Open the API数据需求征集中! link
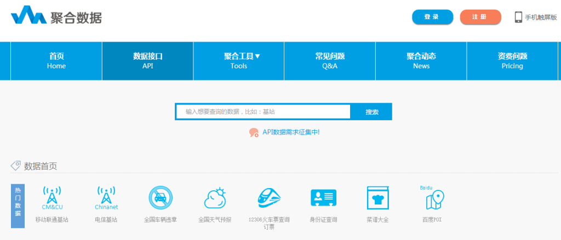This screenshot has width=561, height=240. pyautogui.click(x=290, y=132)
